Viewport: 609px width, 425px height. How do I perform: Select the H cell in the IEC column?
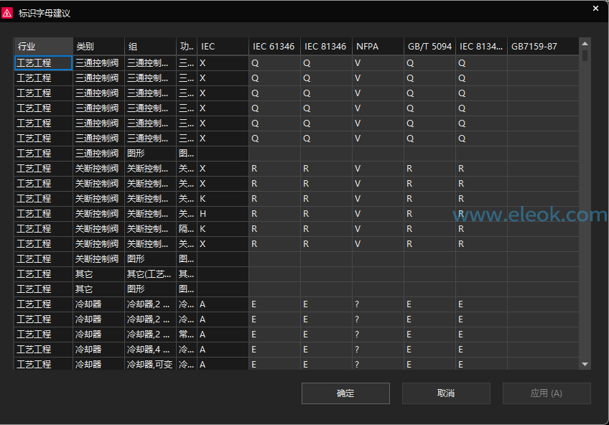point(223,214)
